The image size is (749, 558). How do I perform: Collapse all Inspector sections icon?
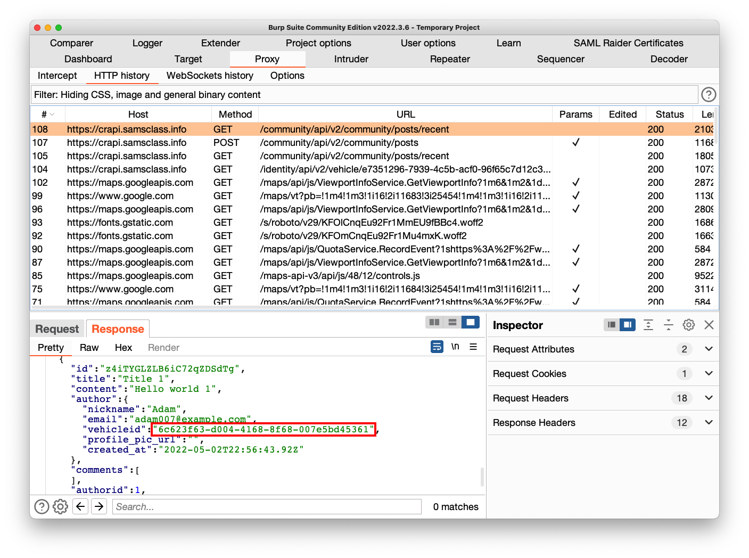[669, 325]
